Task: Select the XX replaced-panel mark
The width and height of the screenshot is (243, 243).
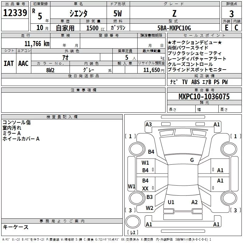Action: coord(145,188)
